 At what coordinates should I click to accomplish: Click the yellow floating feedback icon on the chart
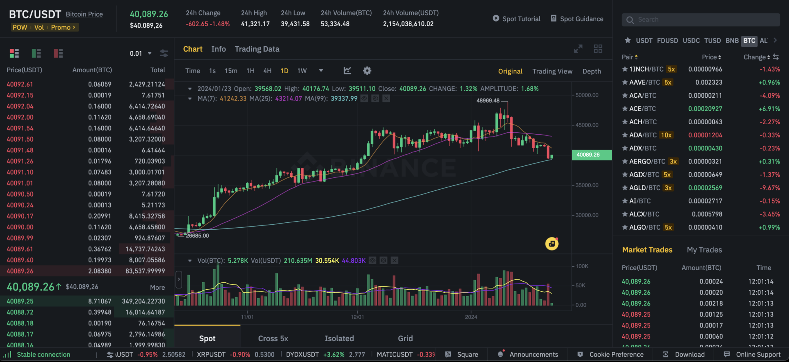click(552, 244)
